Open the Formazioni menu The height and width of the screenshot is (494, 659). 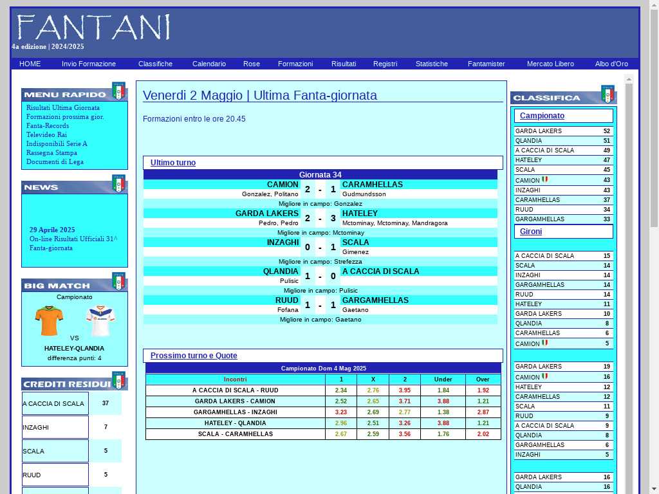[x=295, y=64]
